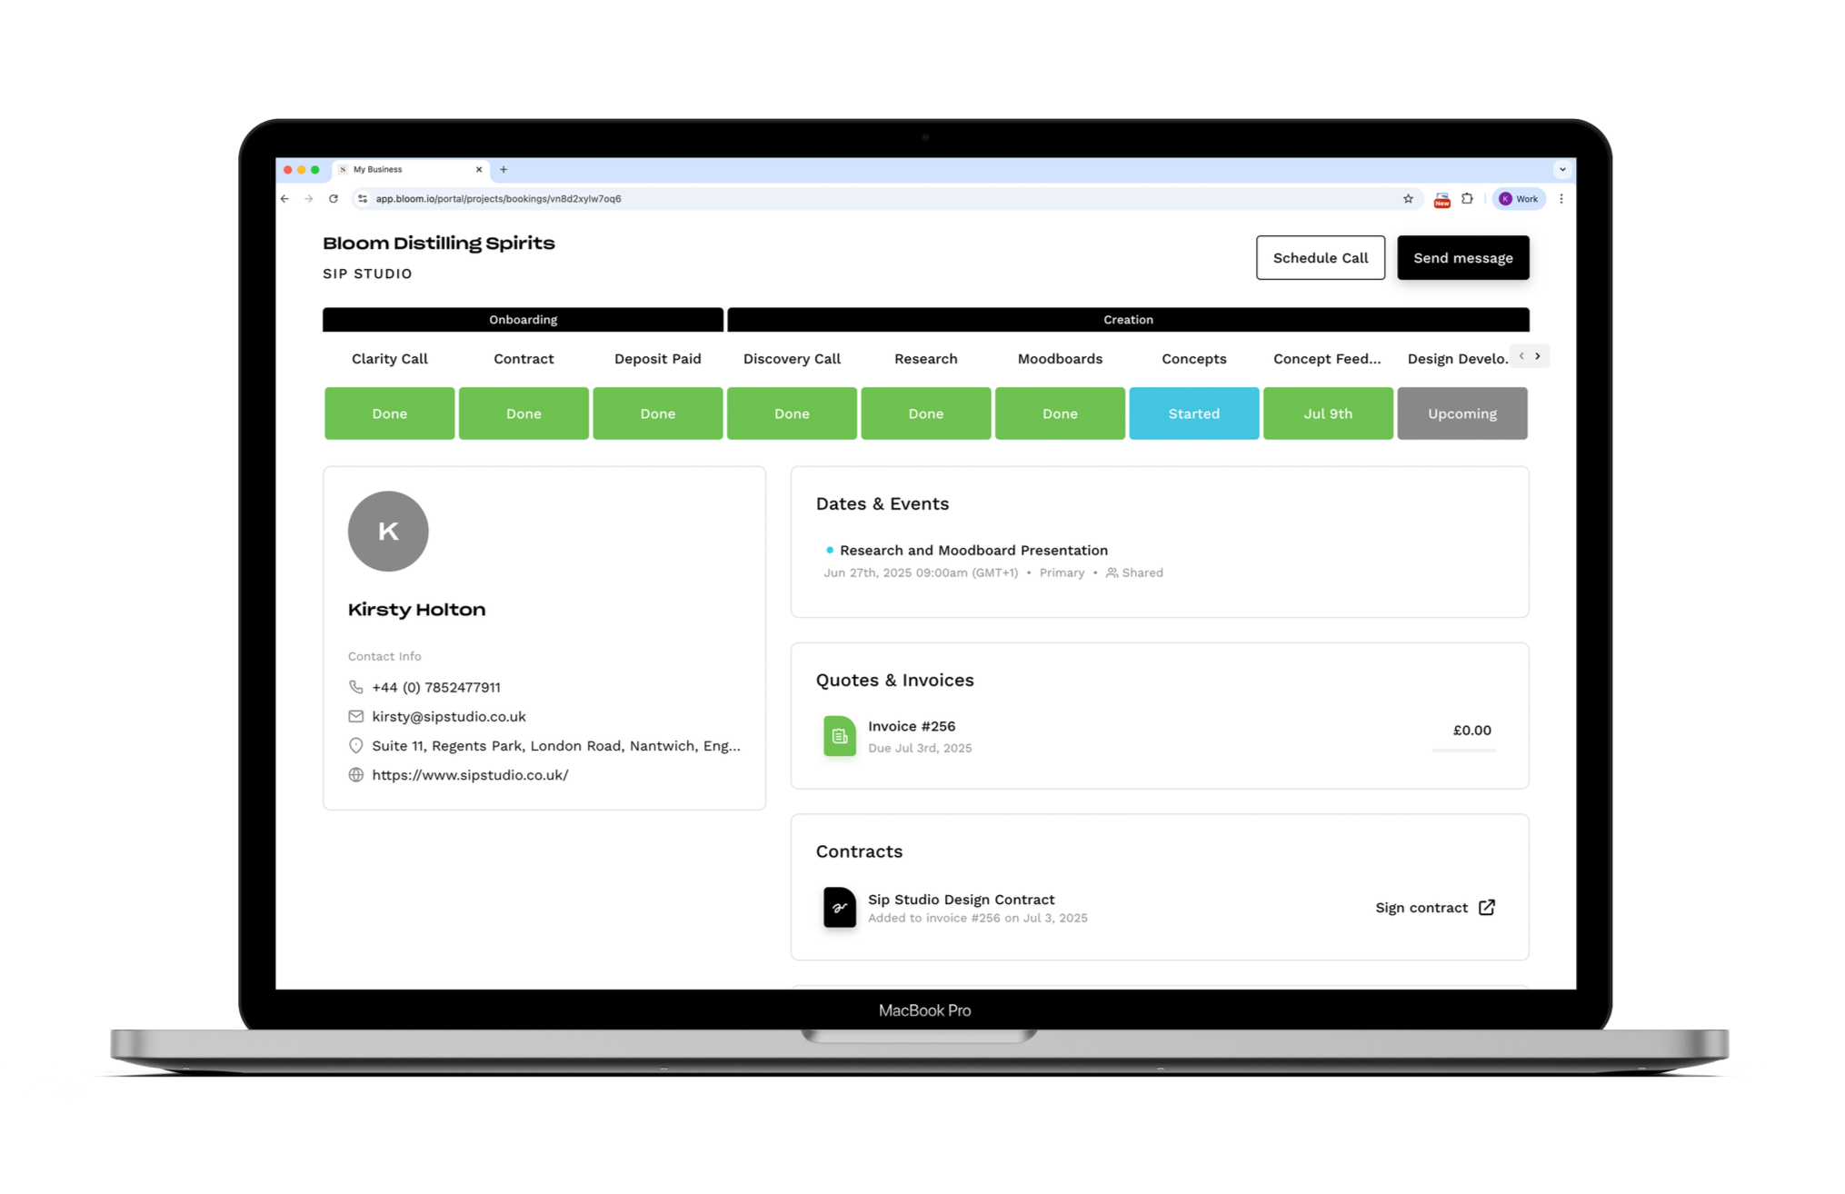Click the location pin icon by address
Viewport: 1845px width, 1194px height.
(x=356, y=745)
